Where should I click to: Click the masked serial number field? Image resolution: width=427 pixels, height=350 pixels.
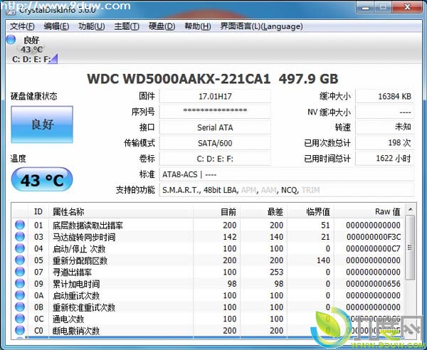[x=215, y=112]
